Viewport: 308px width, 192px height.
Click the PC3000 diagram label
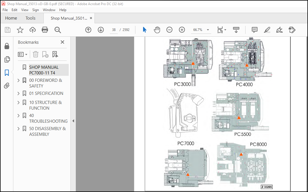pyautogui.click(x=183, y=84)
